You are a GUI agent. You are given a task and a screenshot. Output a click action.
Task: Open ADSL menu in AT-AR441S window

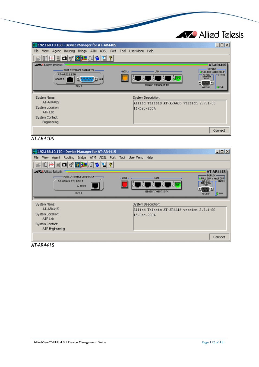103,158
